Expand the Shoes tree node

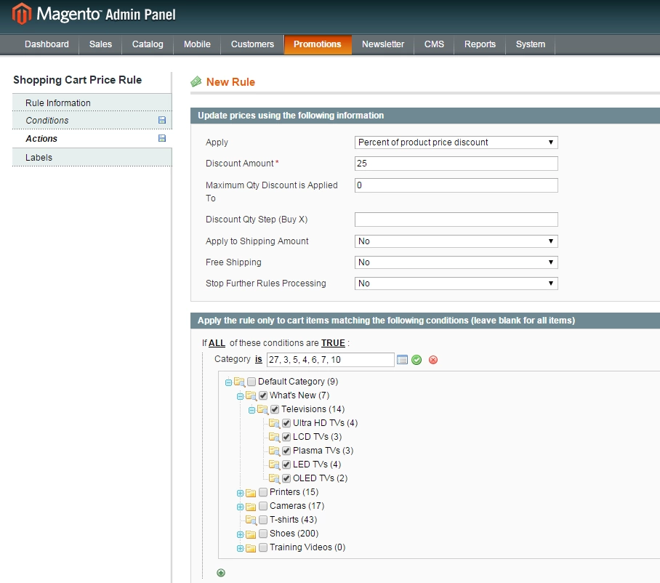[x=240, y=534]
